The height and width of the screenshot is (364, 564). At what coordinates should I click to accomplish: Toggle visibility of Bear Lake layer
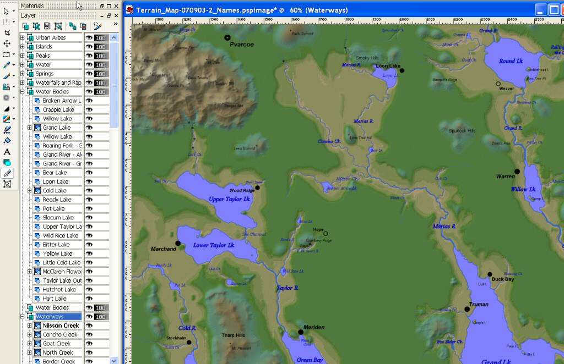[x=89, y=173]
